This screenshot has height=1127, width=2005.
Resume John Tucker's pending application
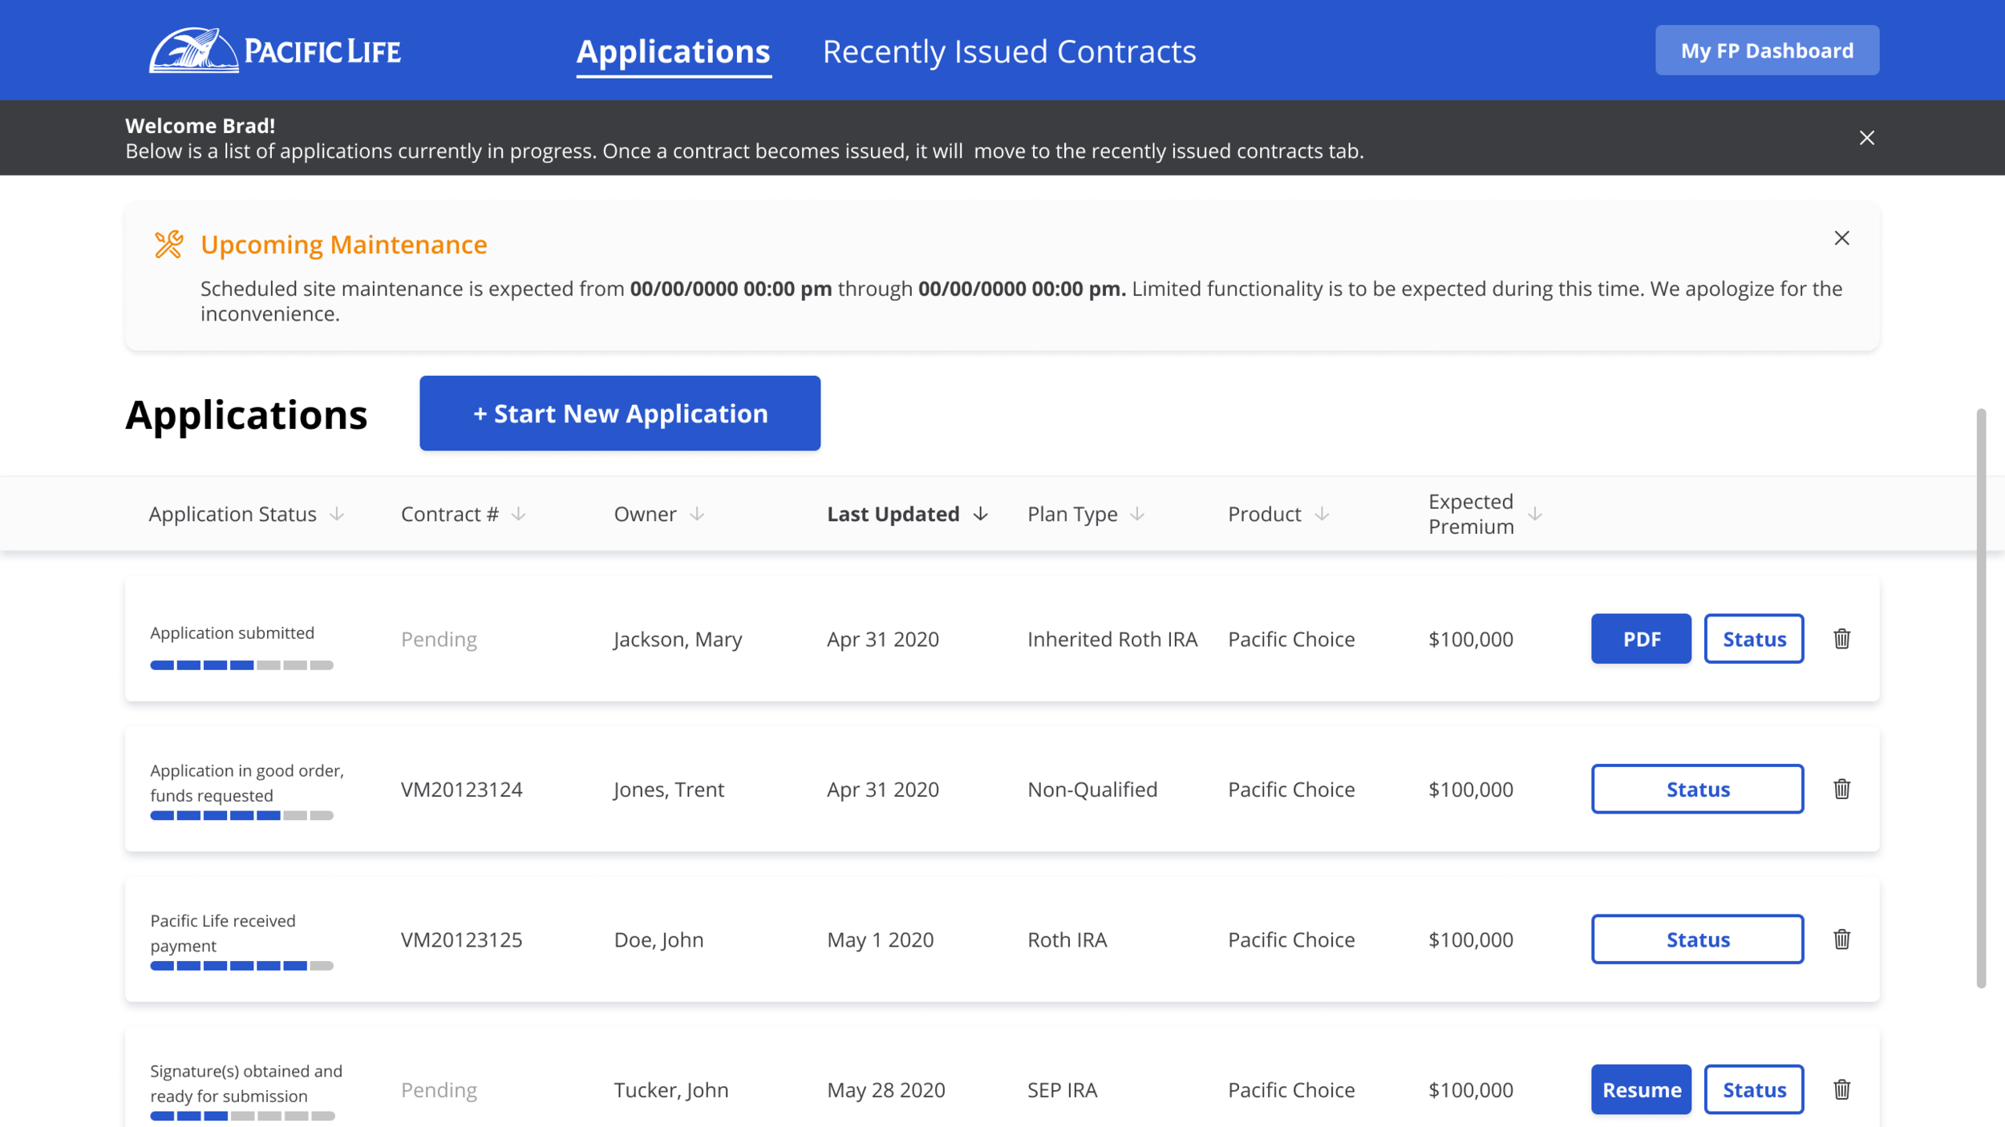click(1641, 1089)
